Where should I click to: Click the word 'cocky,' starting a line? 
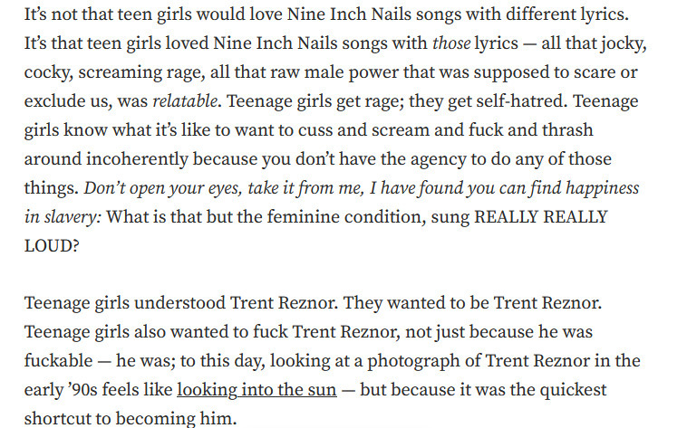49,72
